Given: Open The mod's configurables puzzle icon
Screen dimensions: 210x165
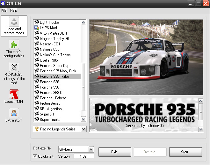Looking at the screenshot, I should coord(14,44).
